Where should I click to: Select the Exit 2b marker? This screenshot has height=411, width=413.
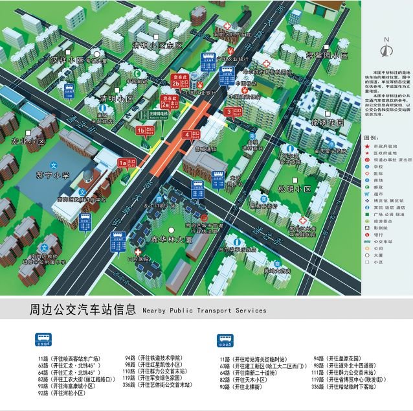tap(179, 80)
